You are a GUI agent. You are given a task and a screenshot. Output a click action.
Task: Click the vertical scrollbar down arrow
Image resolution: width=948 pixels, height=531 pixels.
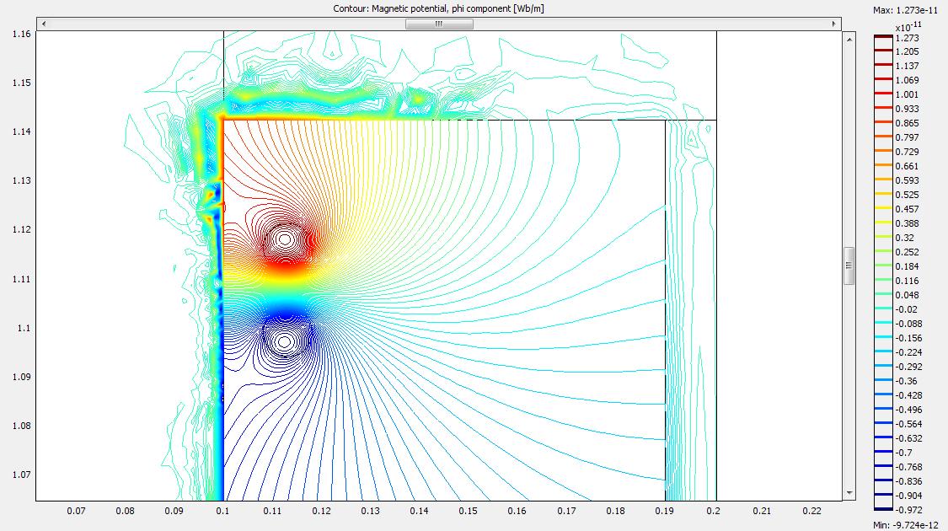click(849, 492)
